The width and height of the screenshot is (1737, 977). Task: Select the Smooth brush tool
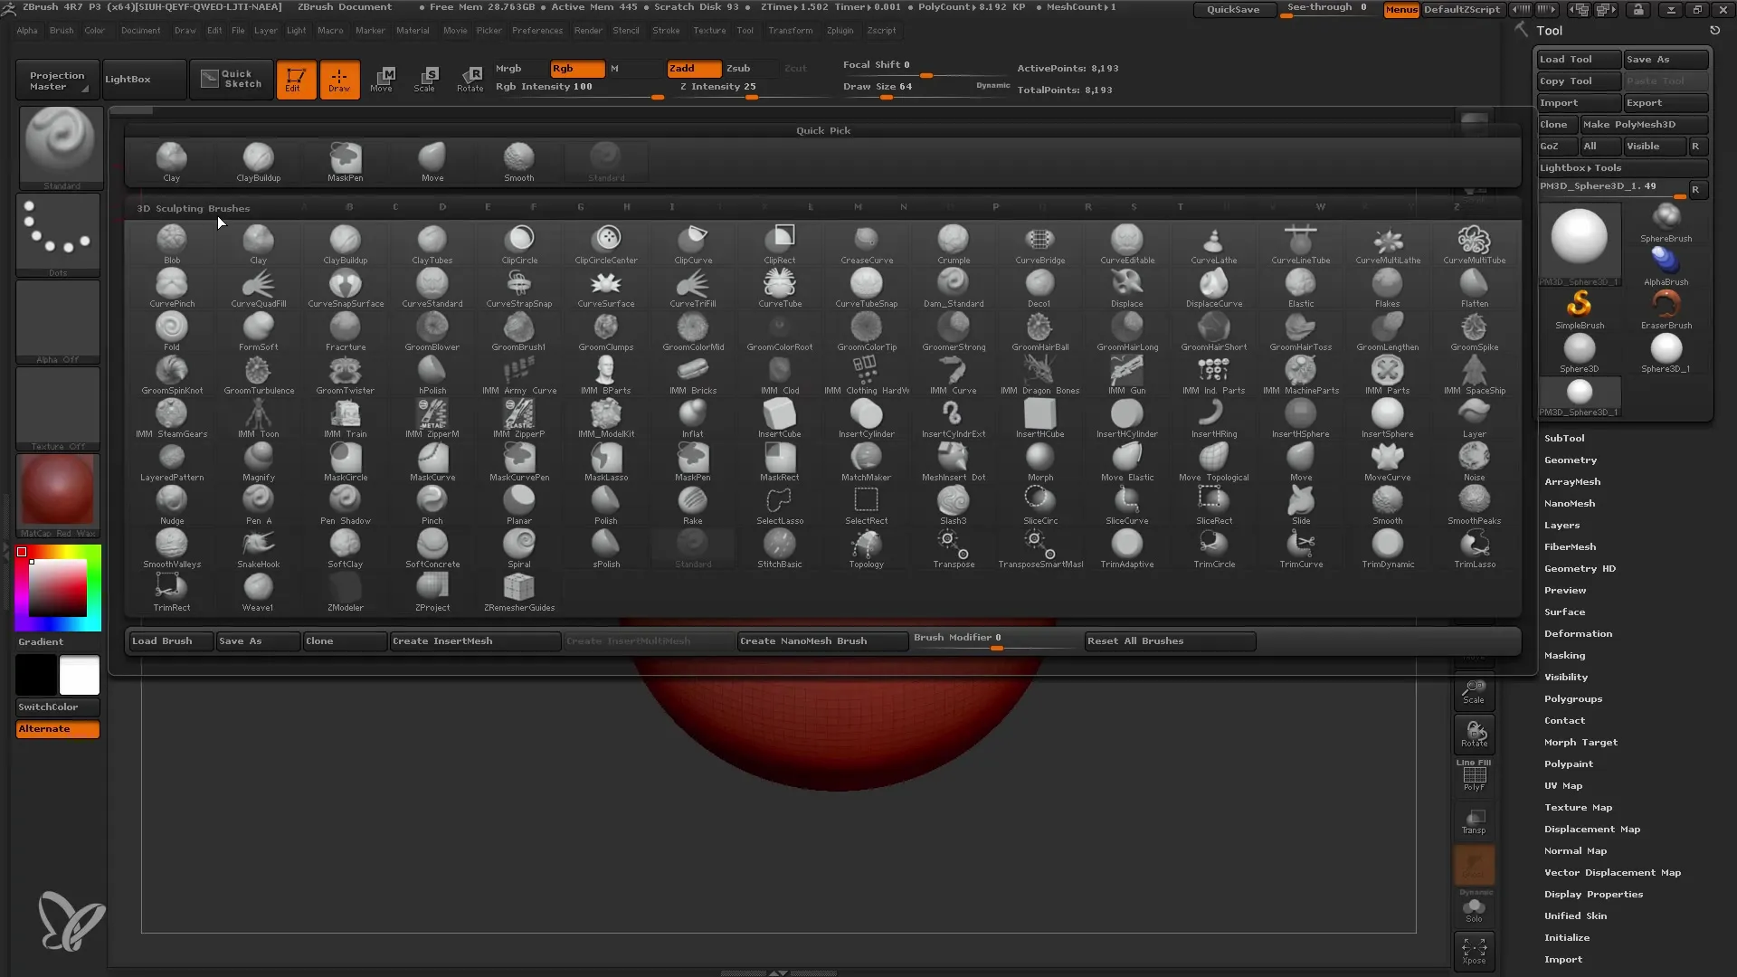[1388, 501]
